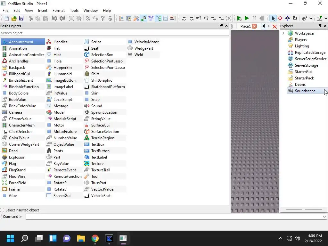The image size is (328, 246).
Task: Click the Reset rewind toolbar button
Action: pyautogui.click(x=261, y=18)
